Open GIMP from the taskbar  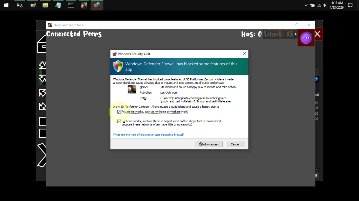tap(32, 5)
